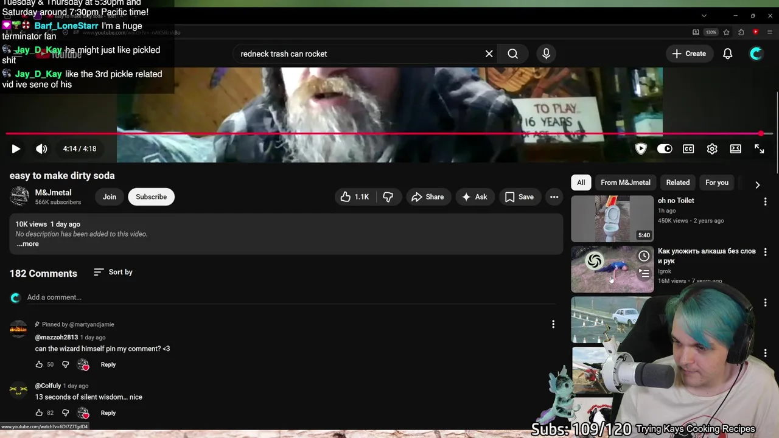This screenshot has width=779, height=438.
Task: Subscribe to M&Jmetal
Action: click(x=151, y=196)
